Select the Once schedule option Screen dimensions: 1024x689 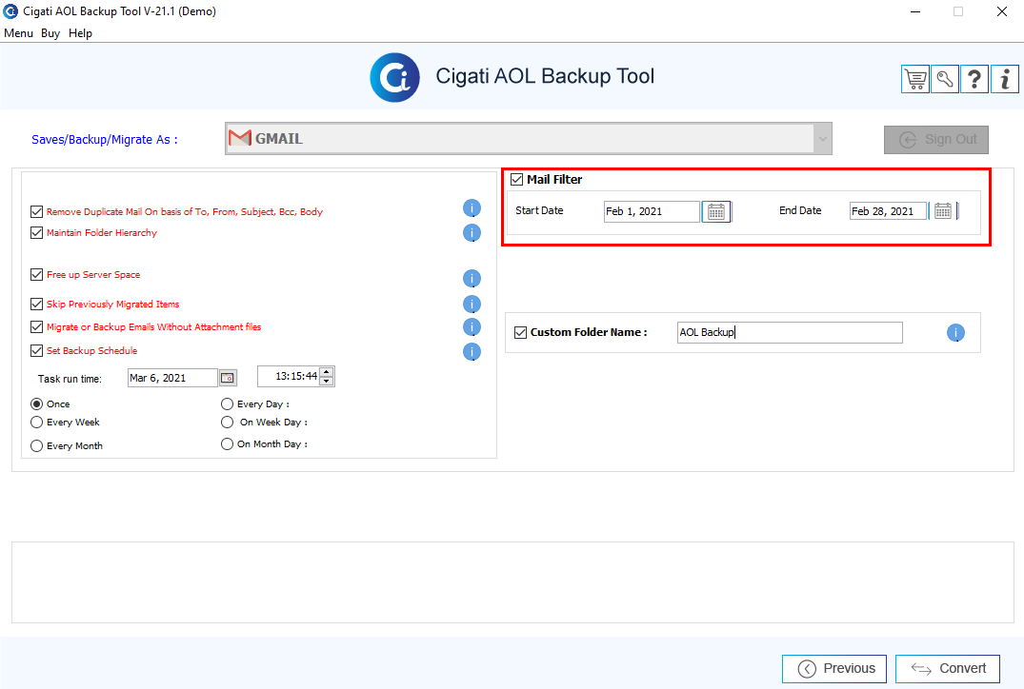[x=36, y=404]
